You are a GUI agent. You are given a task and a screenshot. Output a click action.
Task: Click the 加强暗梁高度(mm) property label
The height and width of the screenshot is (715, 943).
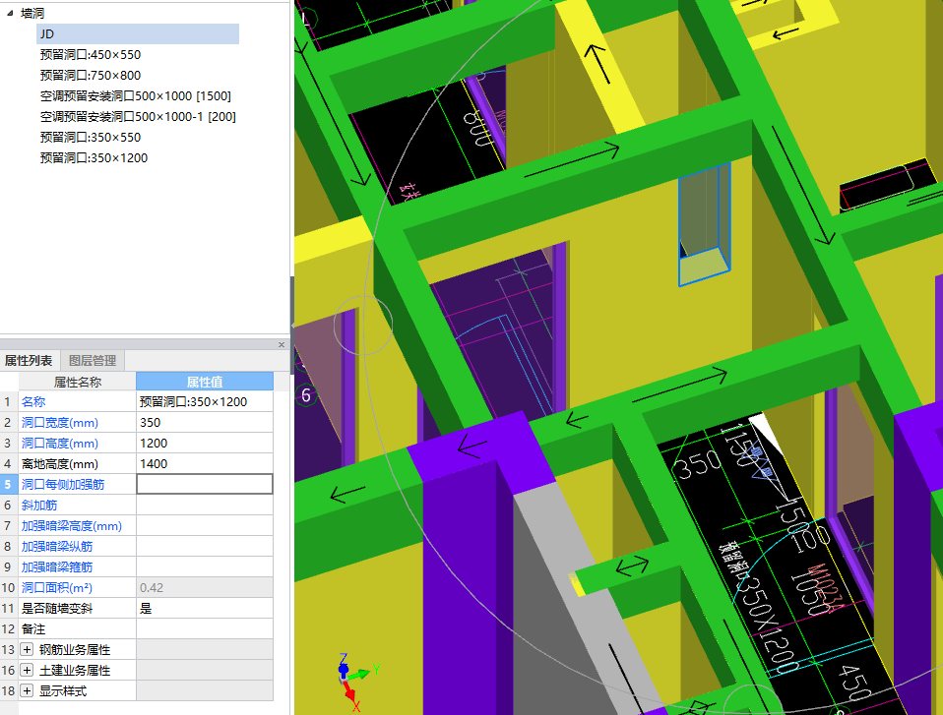[72, 526]
